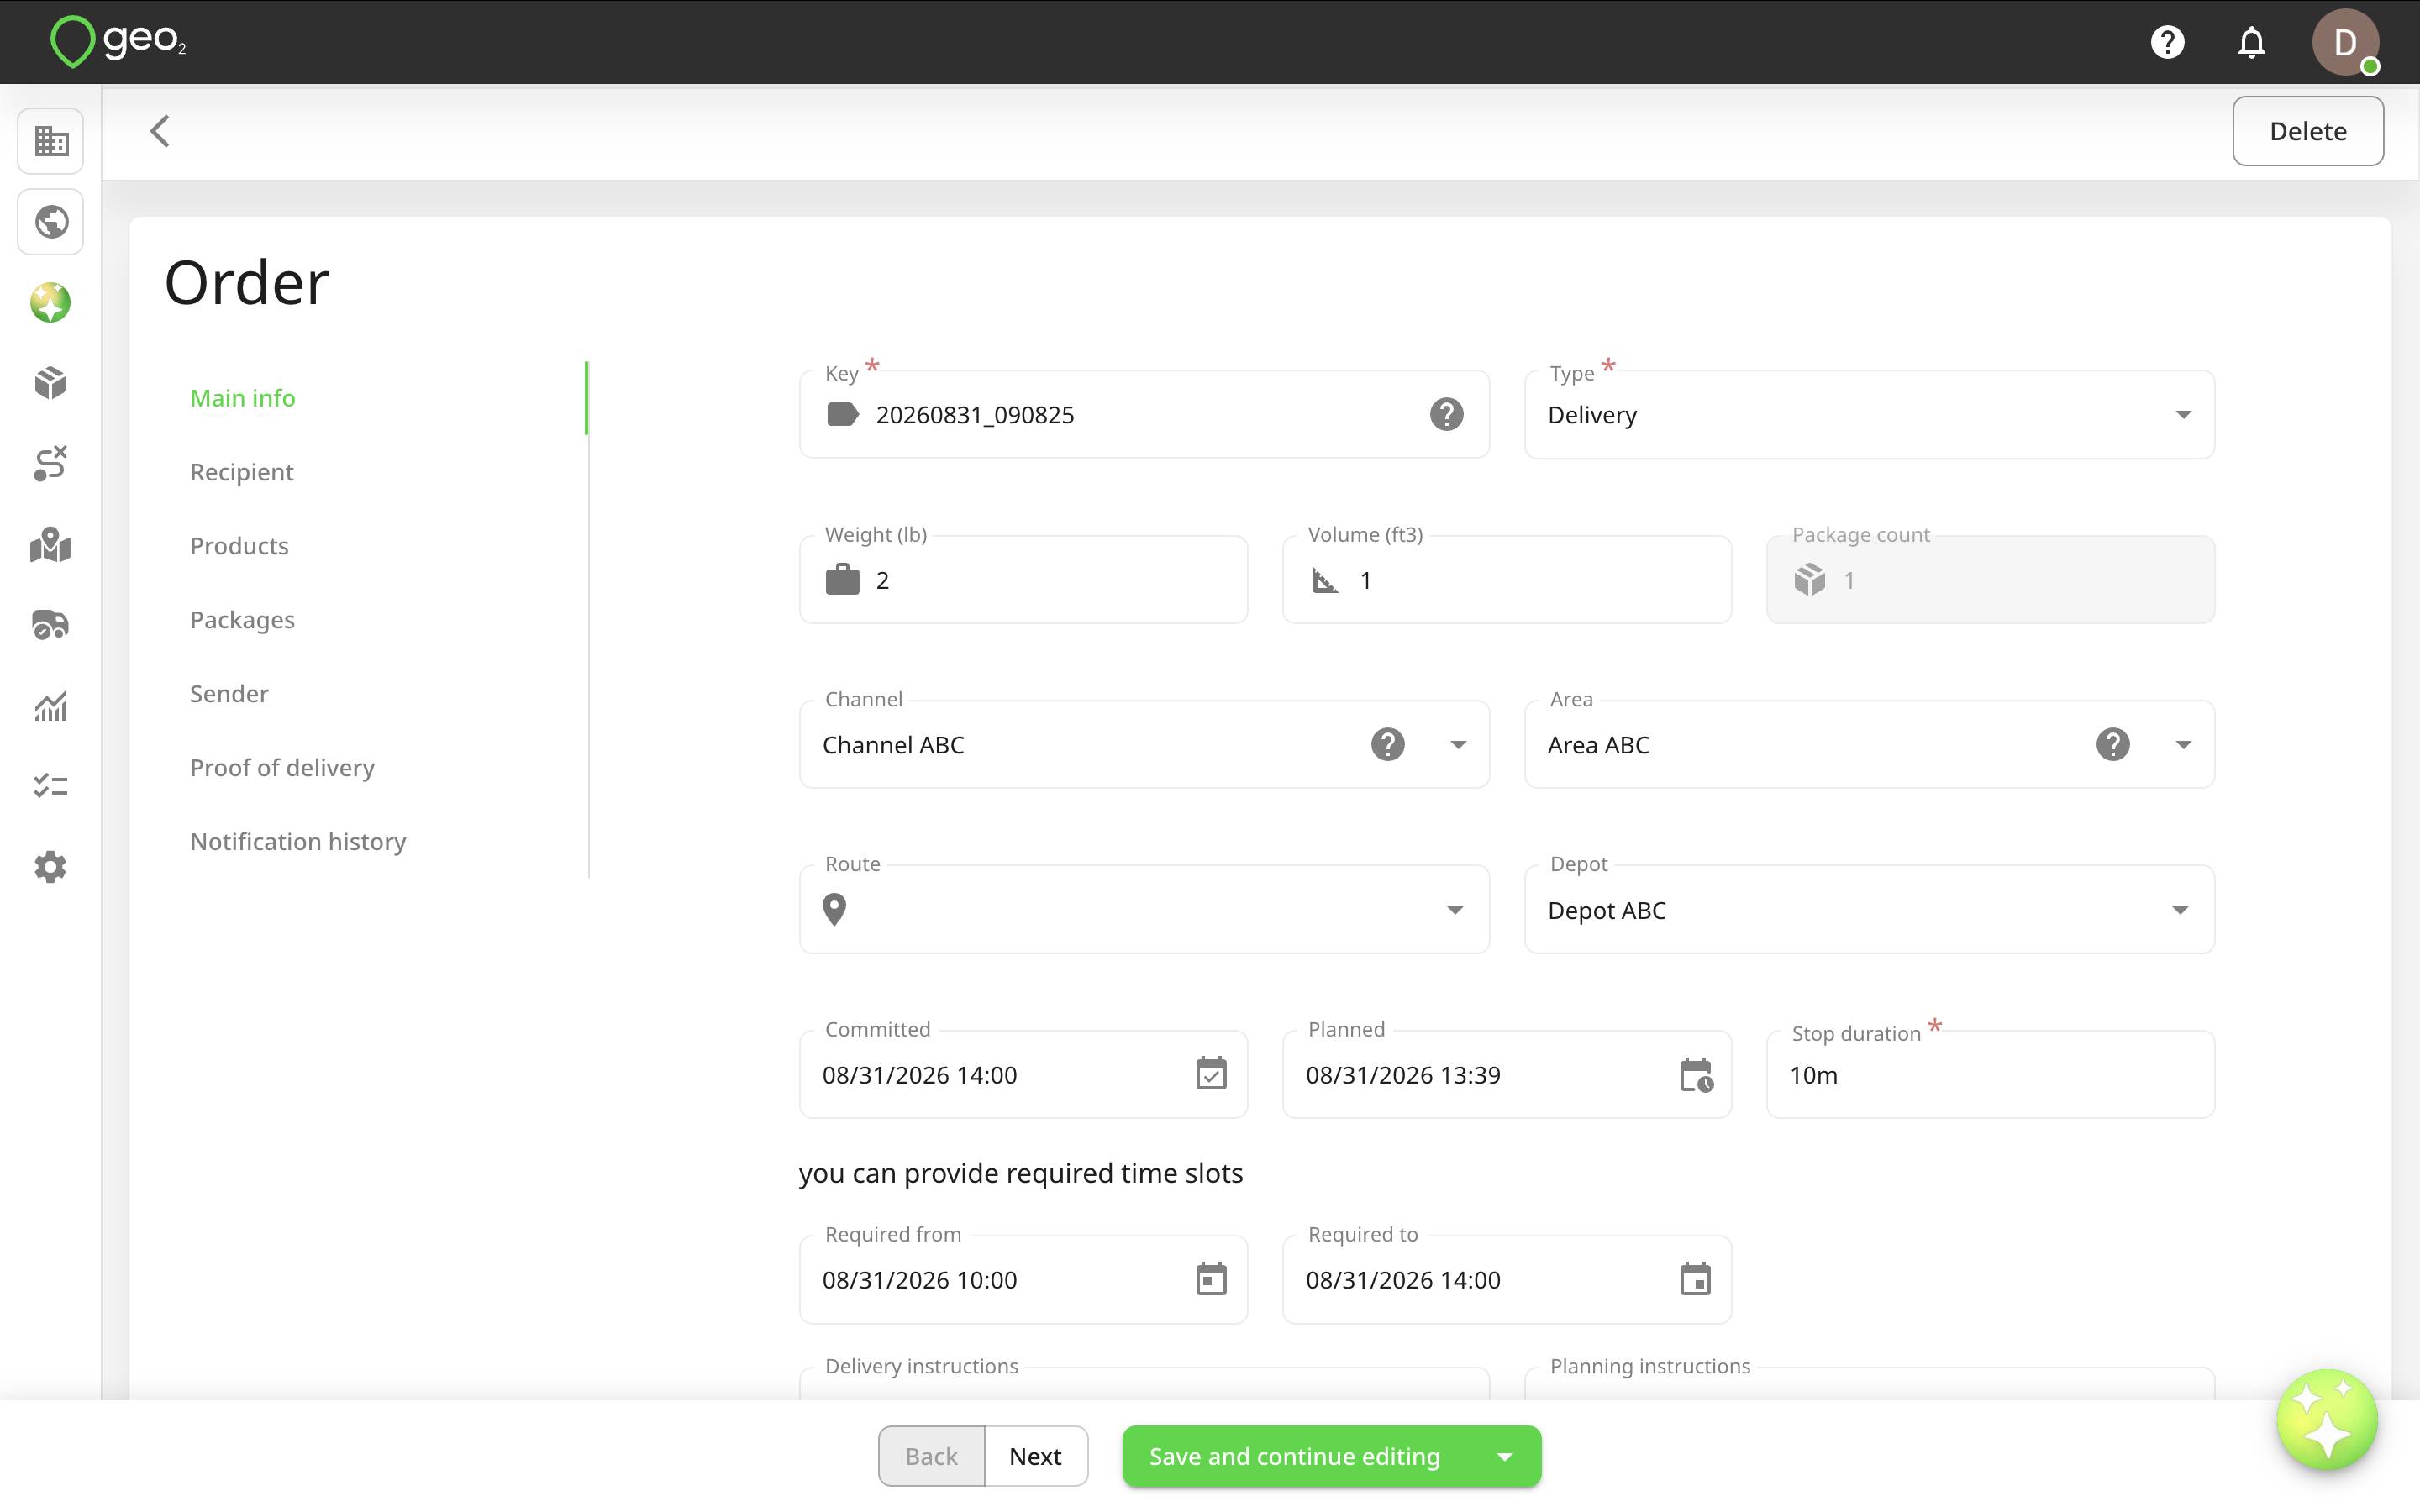Screen dimensions: 2420x1512
Task: Open the Required from calendar picker
Action: 1211,1279
